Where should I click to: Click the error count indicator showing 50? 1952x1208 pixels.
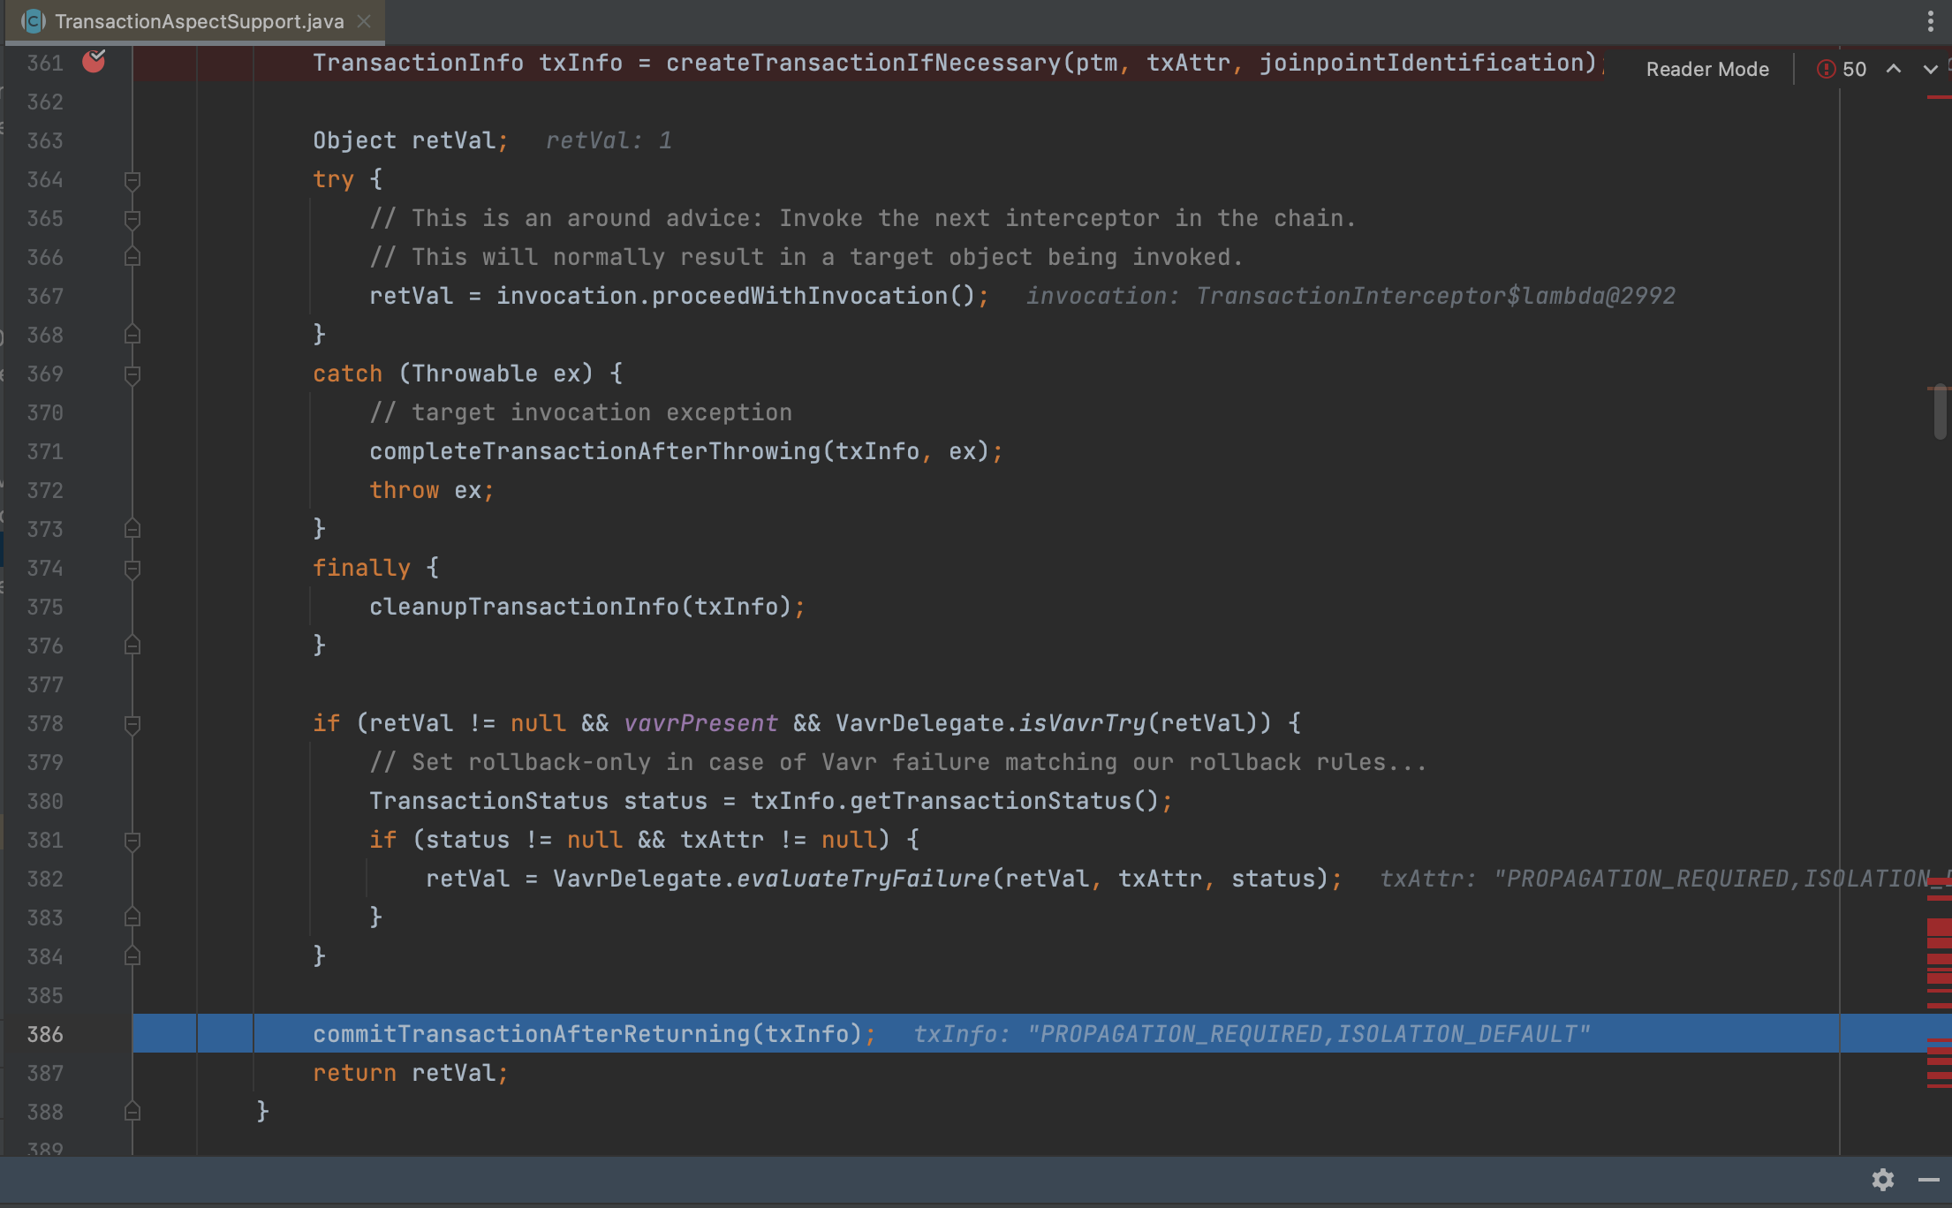[1842, 69]
